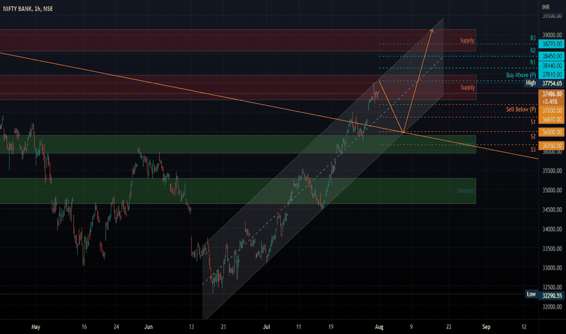Click the 11 date on time axis
Viewport: 566px width, 334px height.
pos(299,327)
